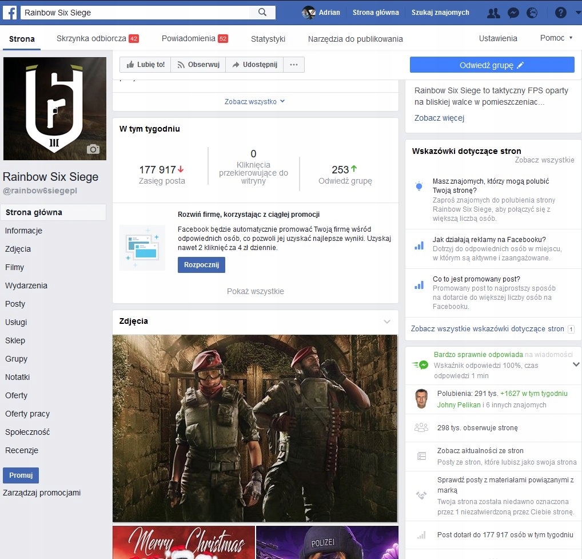582x559 pixels.
Task: Click the Rozpocznij promotion button
Action: pyautogui.click(x=201, y=265)
